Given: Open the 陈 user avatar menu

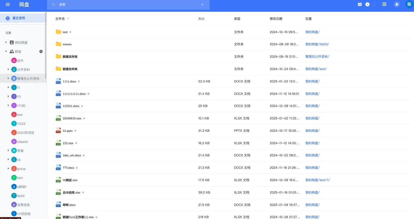Looking at the screenshot, I should tap(409, 4).
